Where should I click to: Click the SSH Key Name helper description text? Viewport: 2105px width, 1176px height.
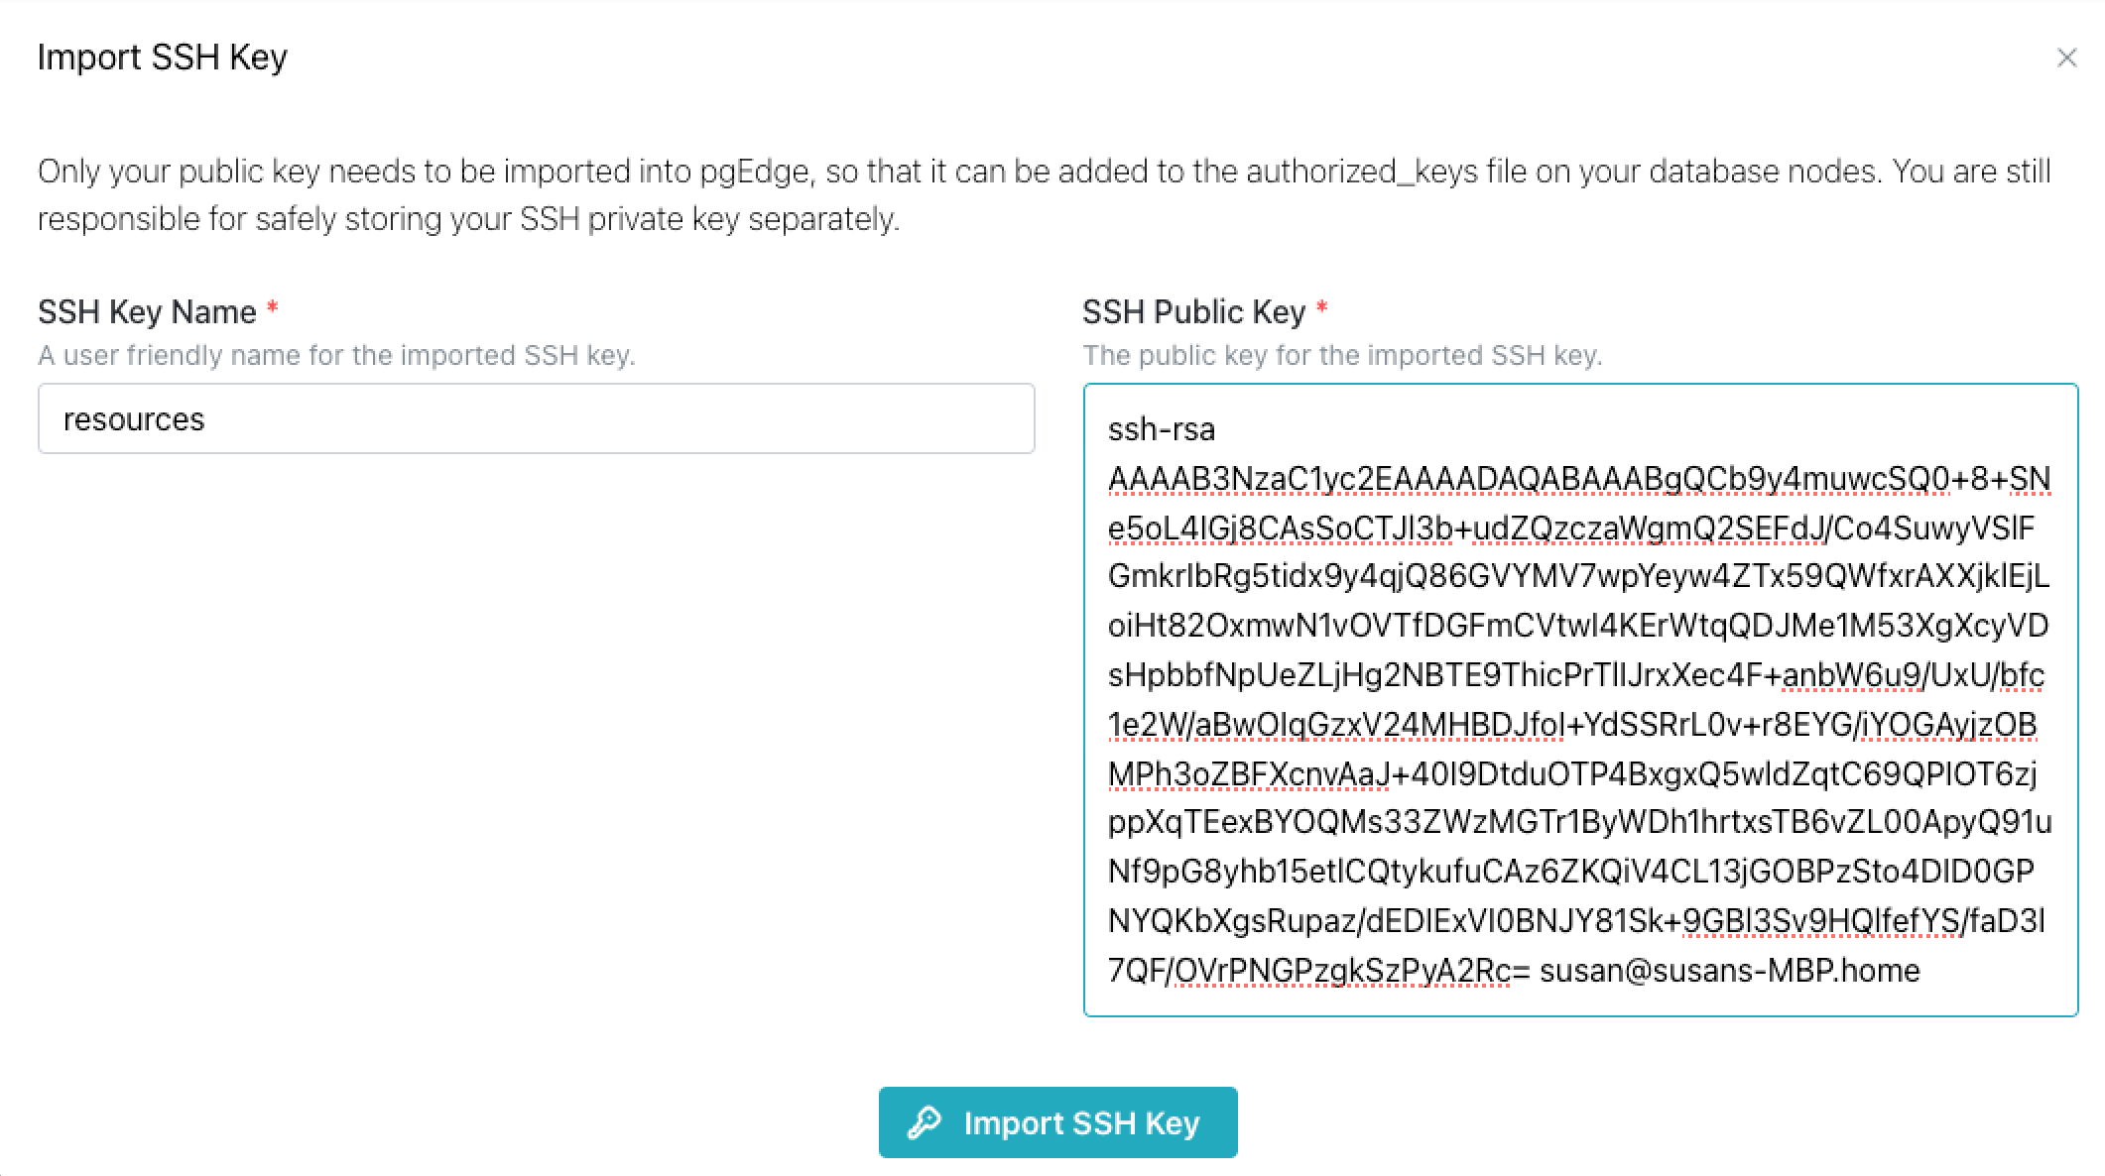339,354
